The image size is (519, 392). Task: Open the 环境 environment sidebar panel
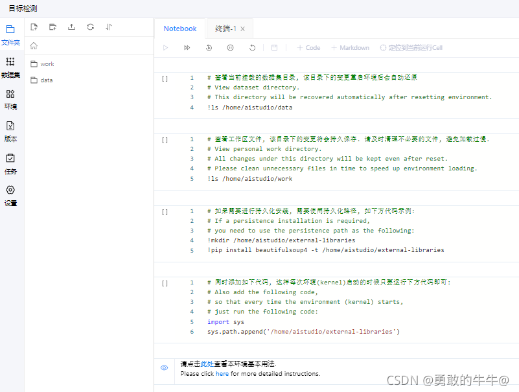[10, 100]
